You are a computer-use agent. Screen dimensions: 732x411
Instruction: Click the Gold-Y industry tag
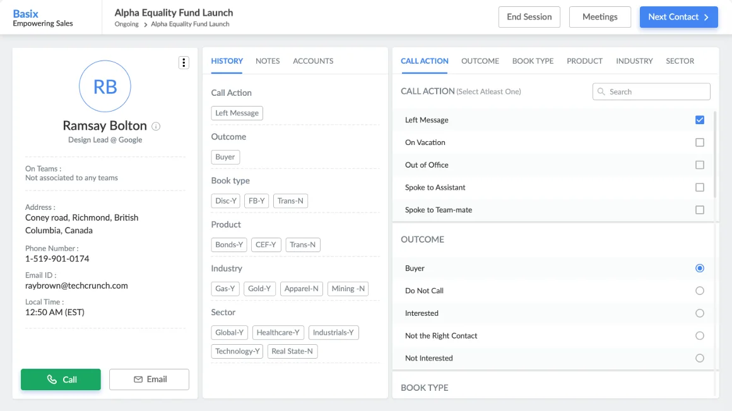(x=259, y=289)
